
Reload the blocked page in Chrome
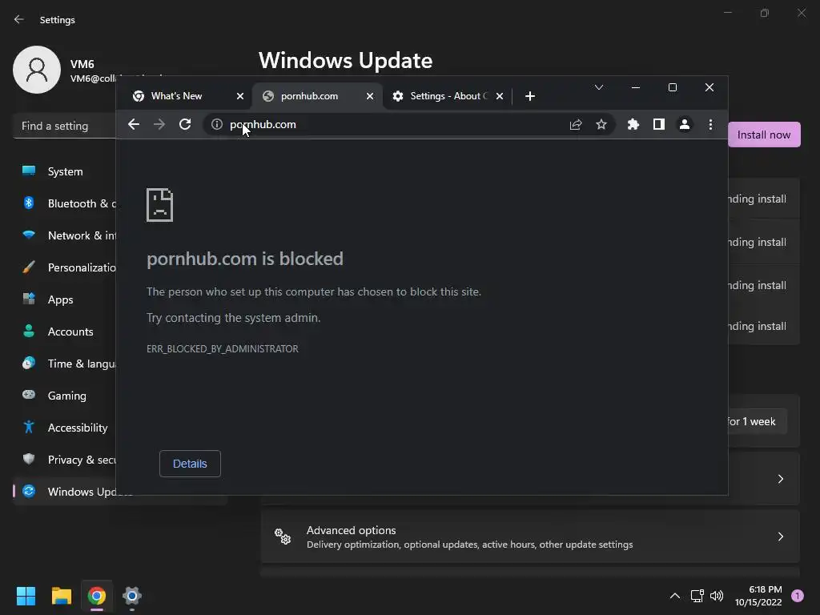click(185, 124)
